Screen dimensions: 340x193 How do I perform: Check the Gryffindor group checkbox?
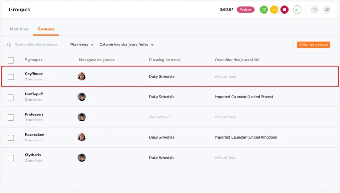click(x=11, y=77)
